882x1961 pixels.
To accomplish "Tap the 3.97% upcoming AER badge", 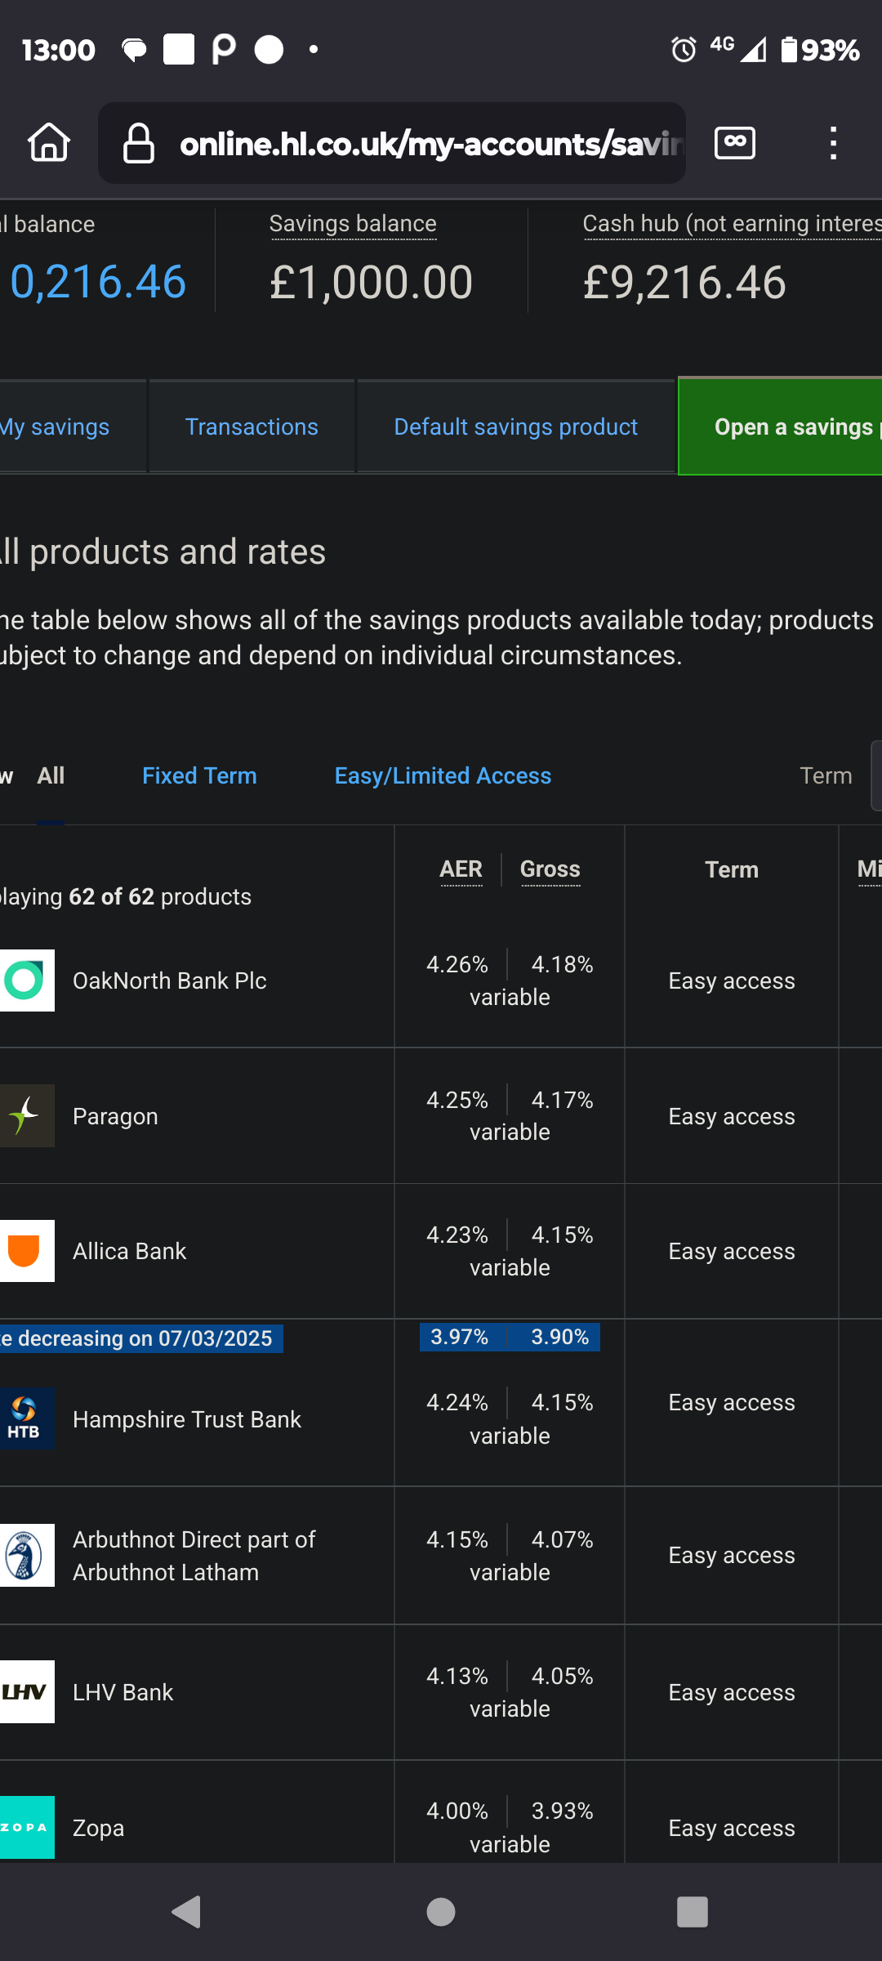I will (459, 1337).
